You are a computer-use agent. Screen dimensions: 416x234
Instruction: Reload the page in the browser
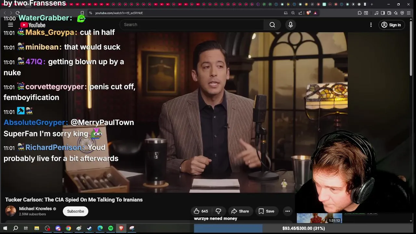[x=18, y=13]
